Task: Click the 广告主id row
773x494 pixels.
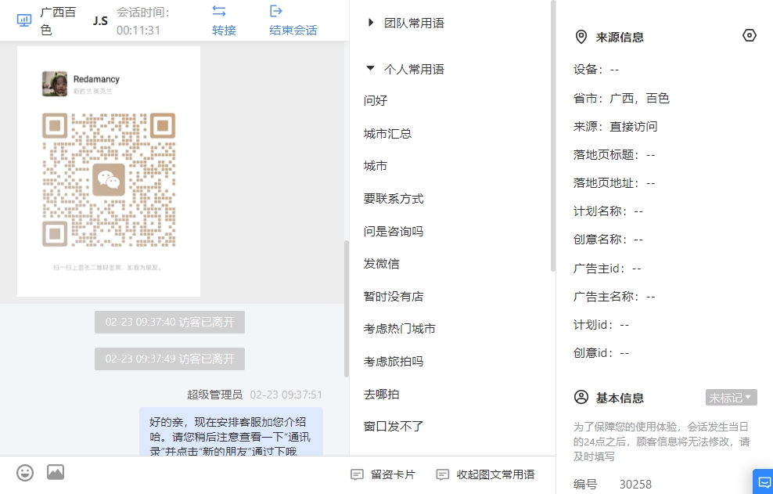Action: [607, 269]
